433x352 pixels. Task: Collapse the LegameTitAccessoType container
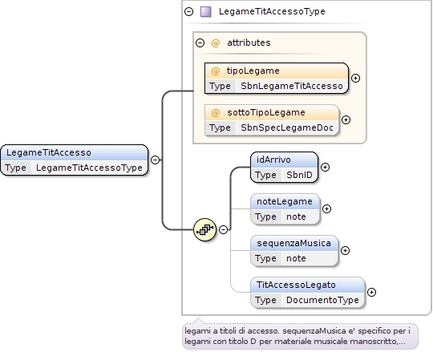(x=189, y=11)
